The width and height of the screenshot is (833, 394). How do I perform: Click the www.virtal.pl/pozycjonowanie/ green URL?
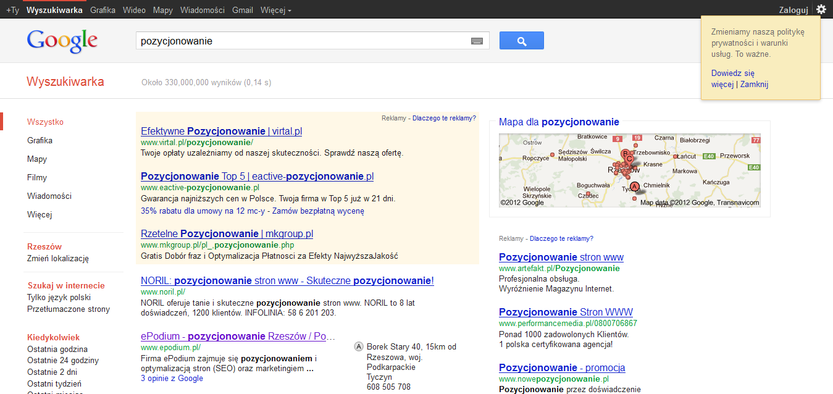197,142
